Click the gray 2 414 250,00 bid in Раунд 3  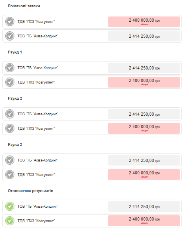coord(144,160)
